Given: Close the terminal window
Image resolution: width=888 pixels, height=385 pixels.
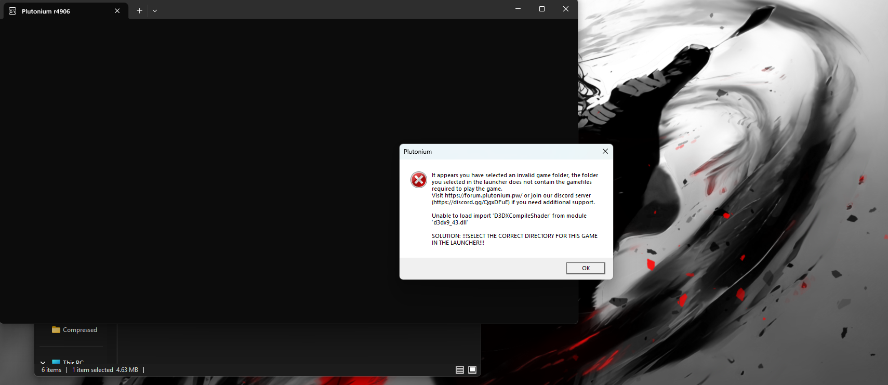Looking at the screenshot, I should (566, 9).
